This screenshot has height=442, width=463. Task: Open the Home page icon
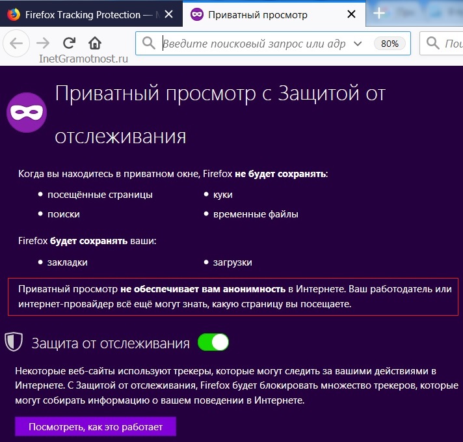pos(95,43)
